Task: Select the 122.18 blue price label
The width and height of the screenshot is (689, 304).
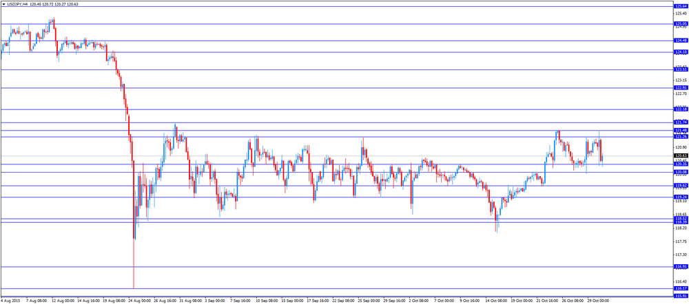Action: pos(681,109)
